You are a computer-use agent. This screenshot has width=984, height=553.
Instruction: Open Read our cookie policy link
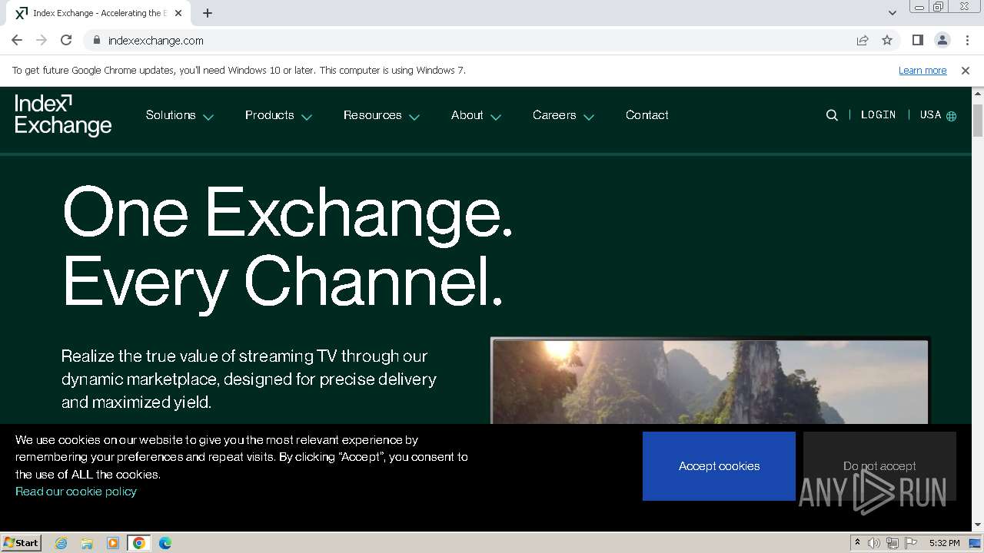click(x=76, y=492)
